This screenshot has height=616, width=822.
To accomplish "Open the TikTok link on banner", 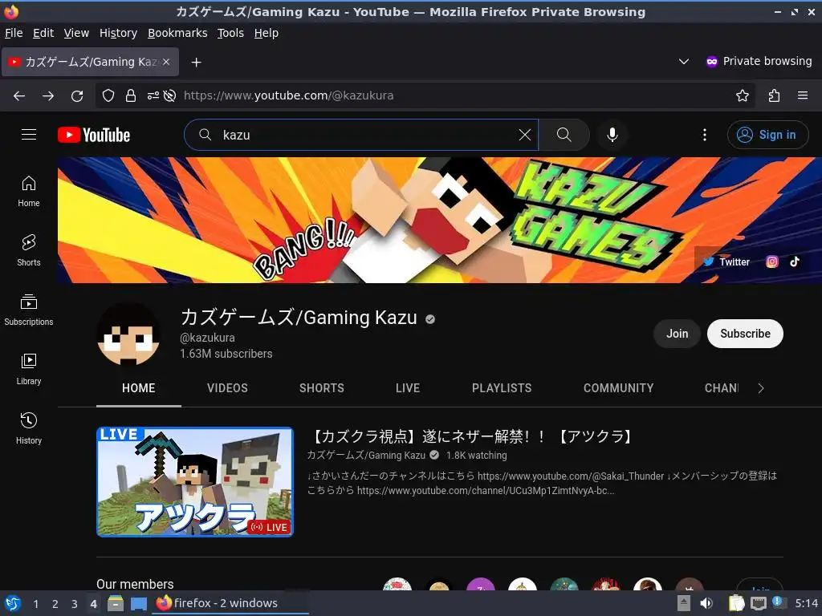I will tap(795, 261).
